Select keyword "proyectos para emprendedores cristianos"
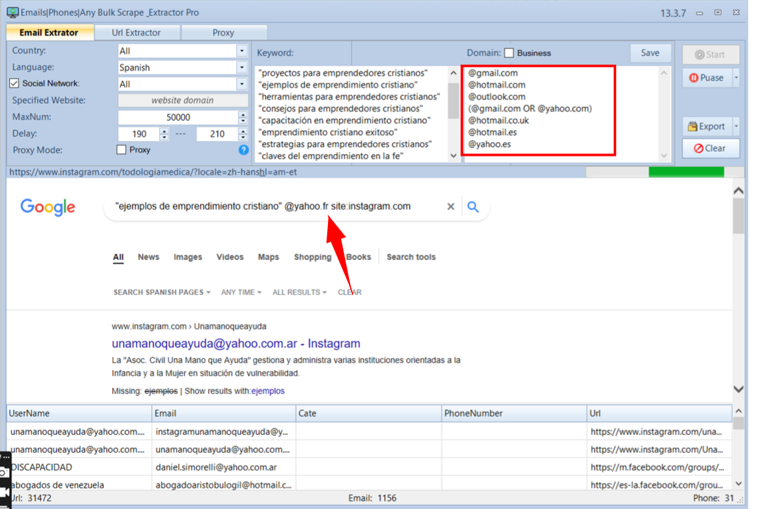The width and height of the screenshot is (768, 509). (x=343, y=73)
